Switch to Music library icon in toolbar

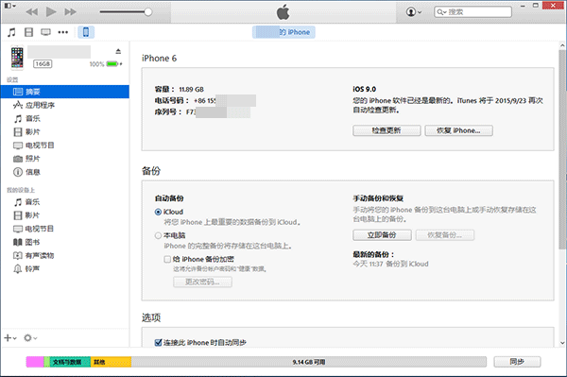pos(11,32)
